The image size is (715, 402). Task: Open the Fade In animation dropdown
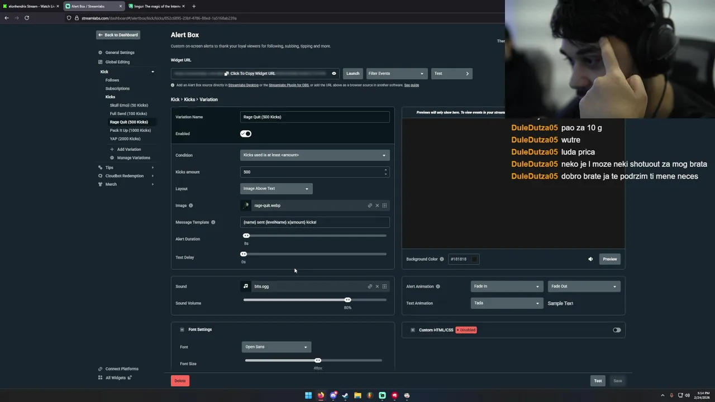click(x=506, y=286)
